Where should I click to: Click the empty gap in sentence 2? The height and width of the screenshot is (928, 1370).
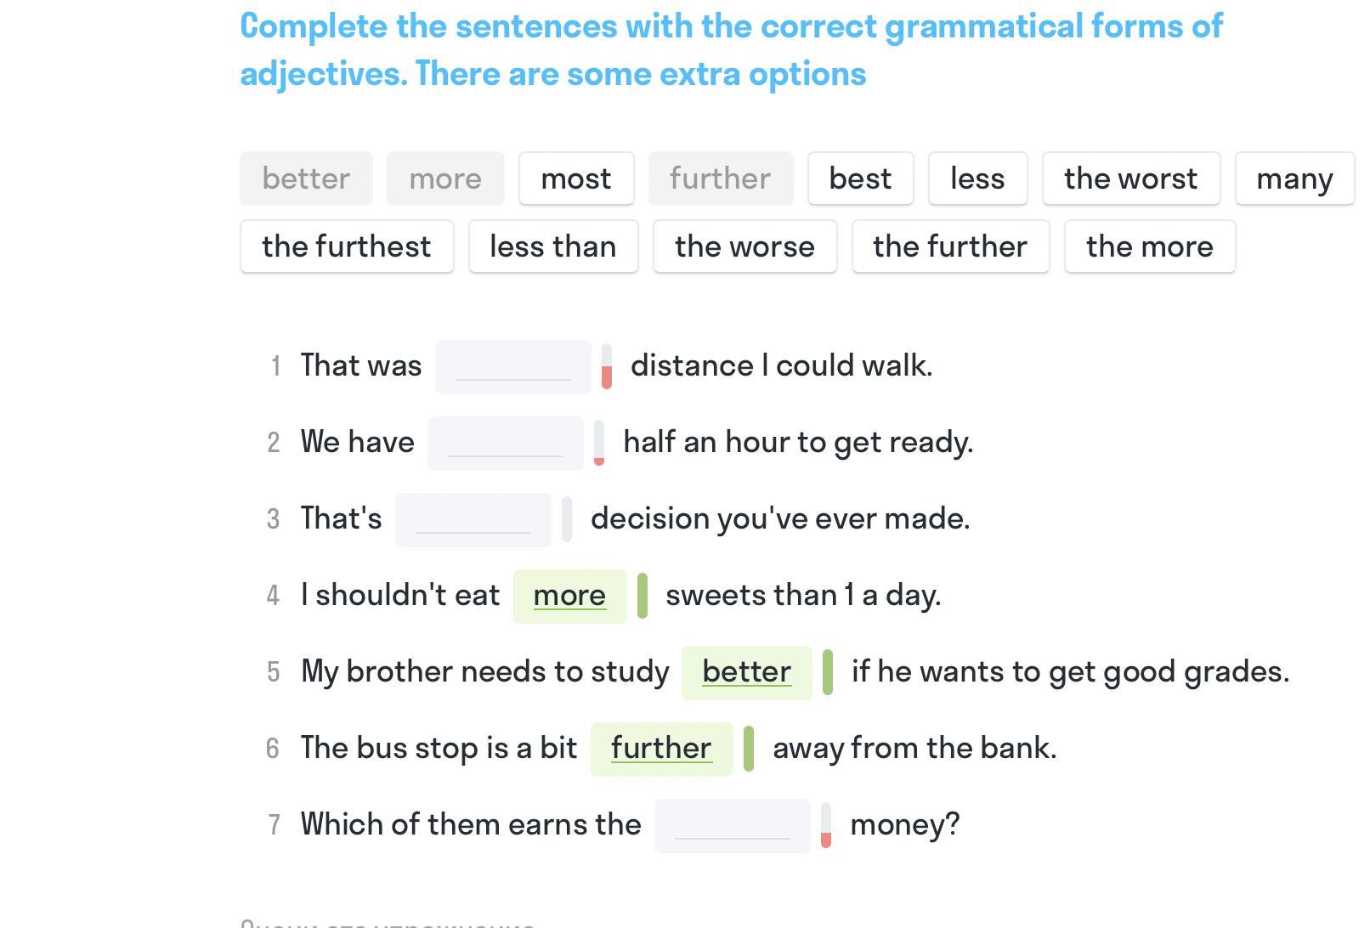[505, 444]
